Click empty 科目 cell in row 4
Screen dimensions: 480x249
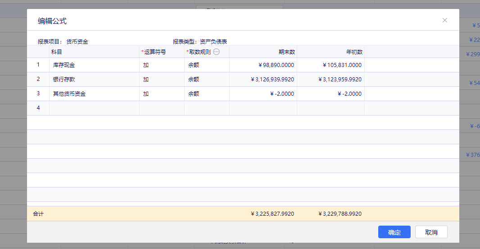(94, 108)
